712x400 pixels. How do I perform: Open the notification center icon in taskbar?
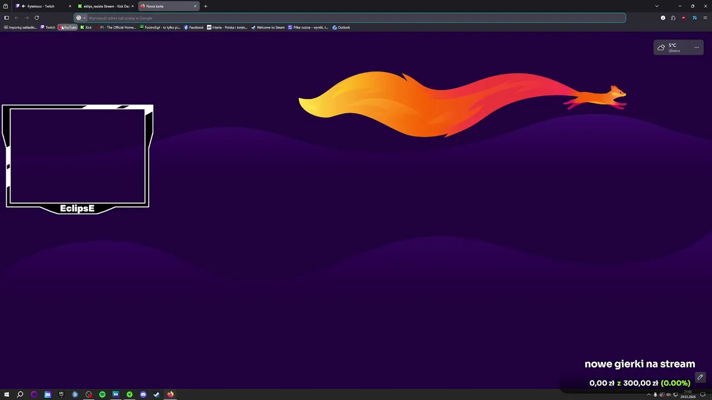coord(703,394)
